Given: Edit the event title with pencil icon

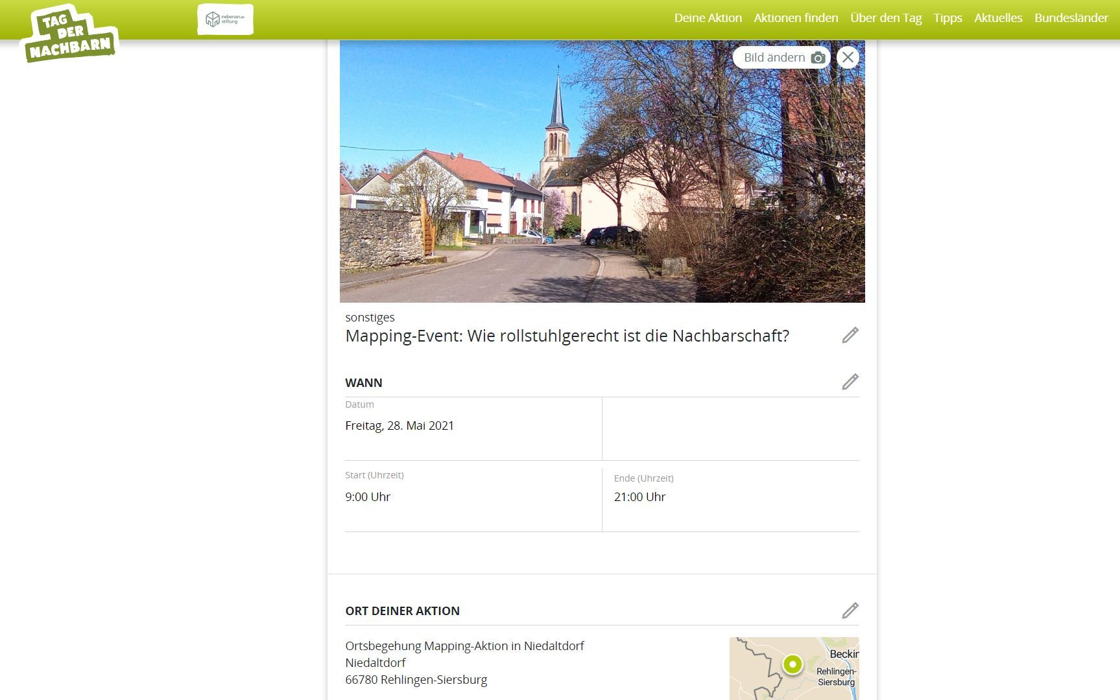Looking at the screenshot, I should pos(850,335).
